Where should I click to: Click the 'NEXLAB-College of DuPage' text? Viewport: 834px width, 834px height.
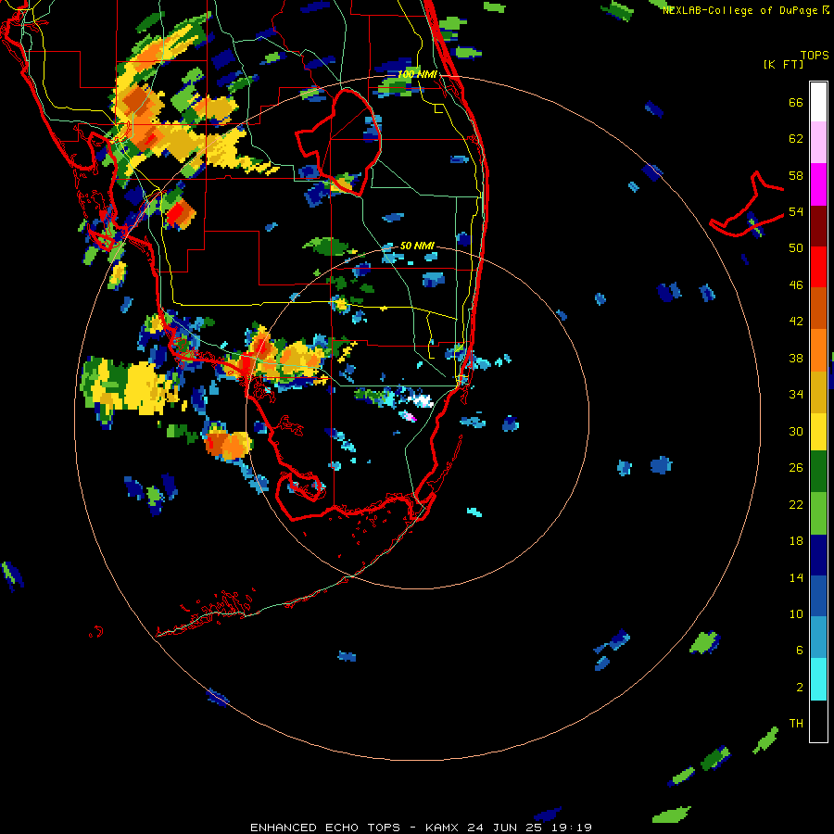pos(740,10)
